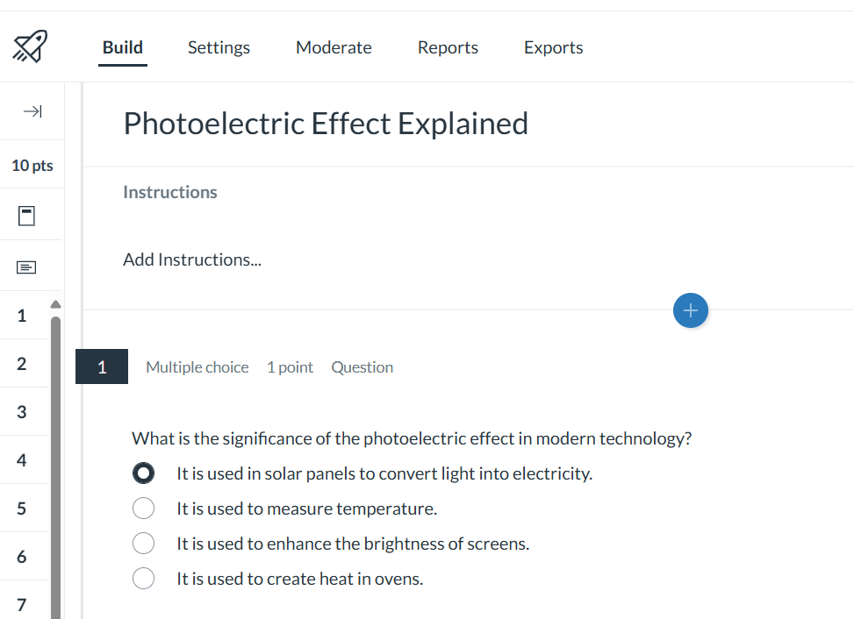Go to the Reports tab
The image size is (854, 619).
[x=448, y=47]
